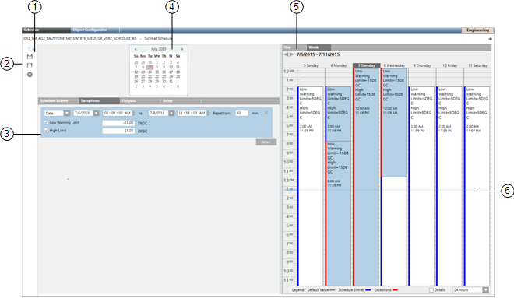Screen dimensions: 514x298
Task: Click the New button under exceptions
Action: pyautogui.click(x=266, y=142)
